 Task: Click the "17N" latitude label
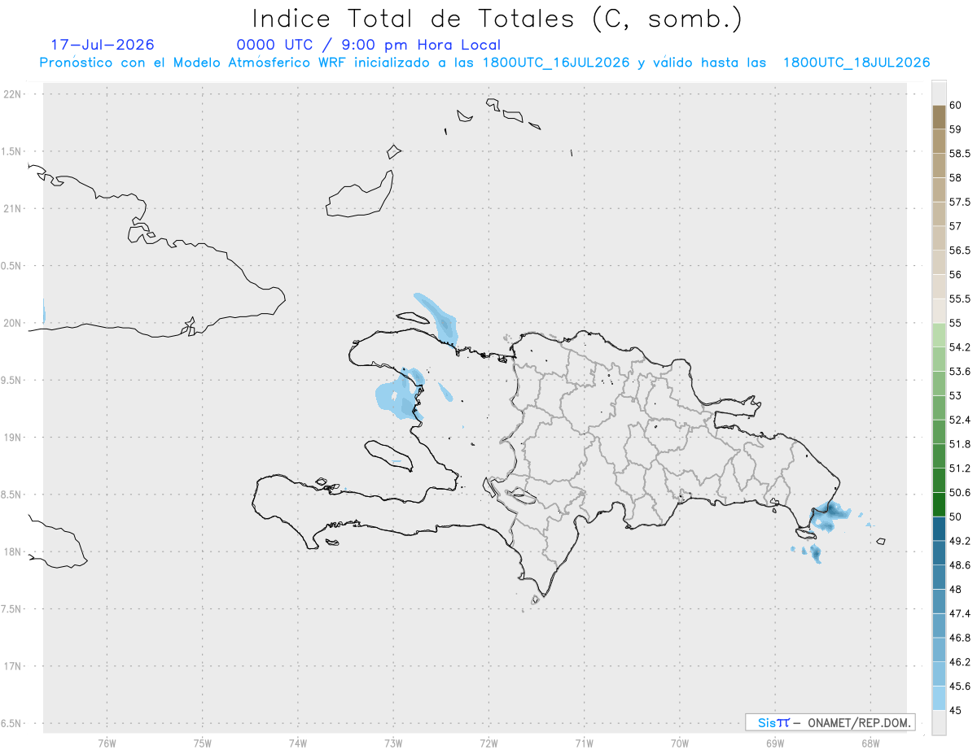tap(14, 666)
